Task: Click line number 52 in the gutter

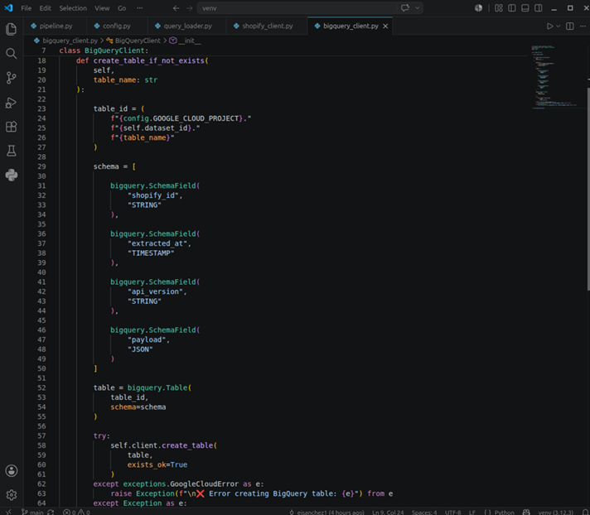Action: tap(41, 387)
